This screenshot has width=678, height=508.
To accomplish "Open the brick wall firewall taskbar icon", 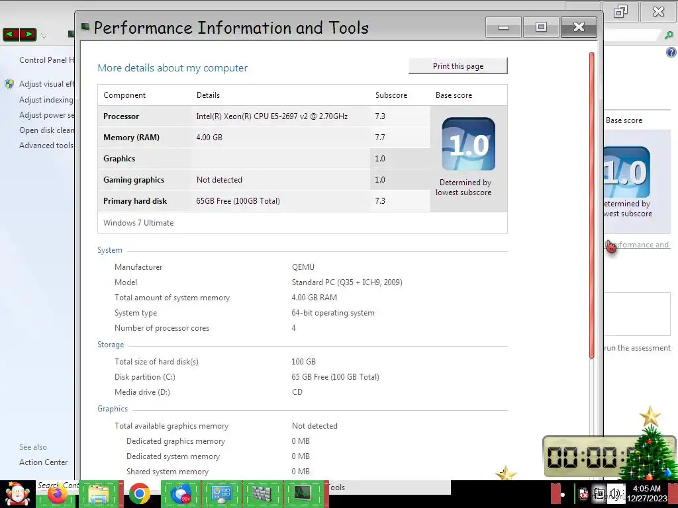I will (x=262, y=494).
